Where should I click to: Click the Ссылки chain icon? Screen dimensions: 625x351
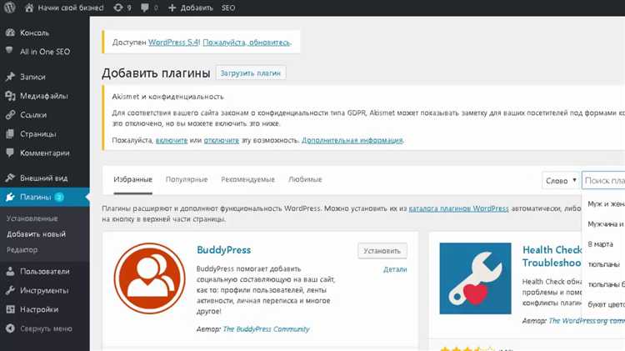point(10,115)
